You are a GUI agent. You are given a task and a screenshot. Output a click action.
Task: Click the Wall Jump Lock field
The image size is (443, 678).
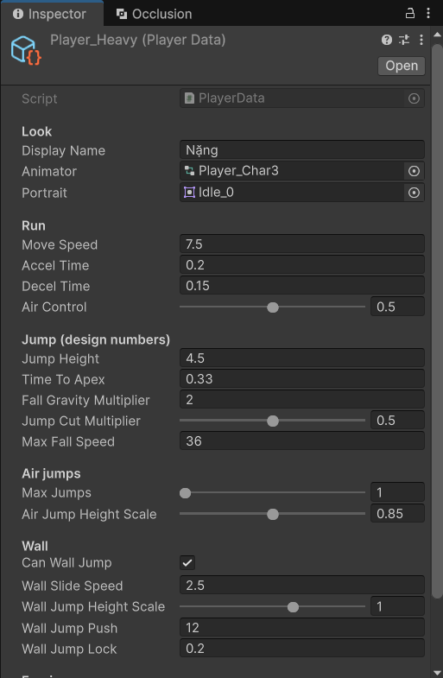click(x=302, y=649)
